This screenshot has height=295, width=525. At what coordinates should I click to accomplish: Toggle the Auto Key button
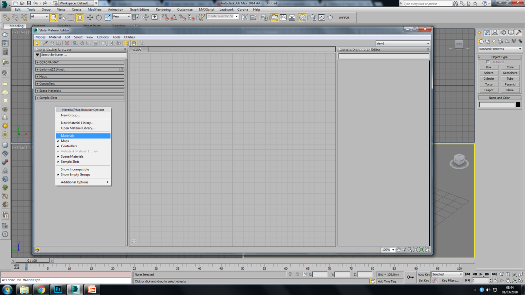424,274
